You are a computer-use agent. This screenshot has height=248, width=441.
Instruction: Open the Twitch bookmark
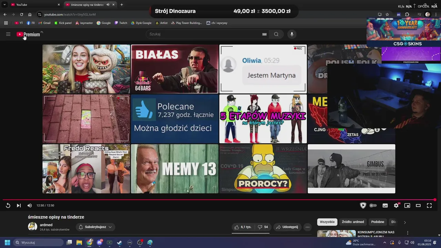coord(121,23)
